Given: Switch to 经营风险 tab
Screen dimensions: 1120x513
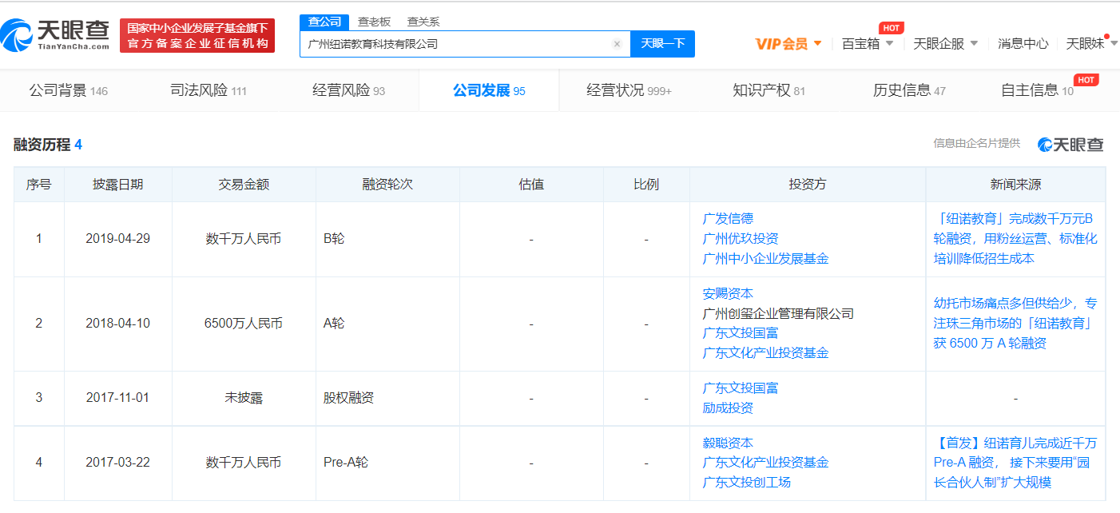Looking at the screenshot, I should 348,90.
